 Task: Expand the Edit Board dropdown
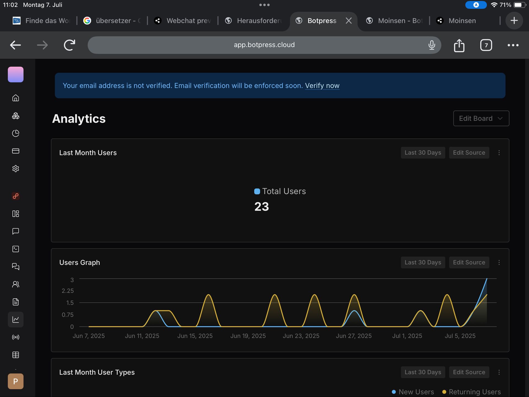point(481,119)
